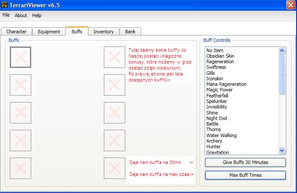This screenshot has width=297, height=193.
Task: Close the TerrariViewer window
Action: 291,5
